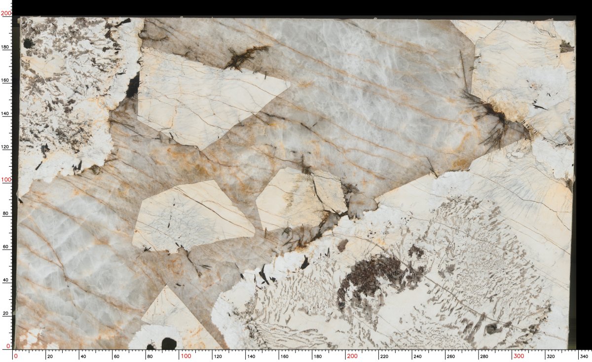592x362 pixels.
Task: Click the red 200 label on the horizontal ruler
Action: tap(352, 356)
